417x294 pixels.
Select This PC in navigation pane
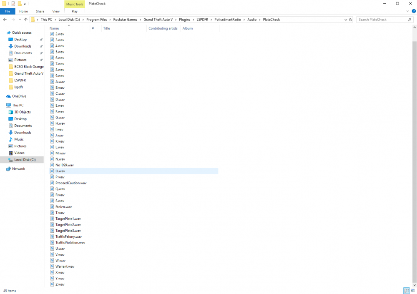18,105
